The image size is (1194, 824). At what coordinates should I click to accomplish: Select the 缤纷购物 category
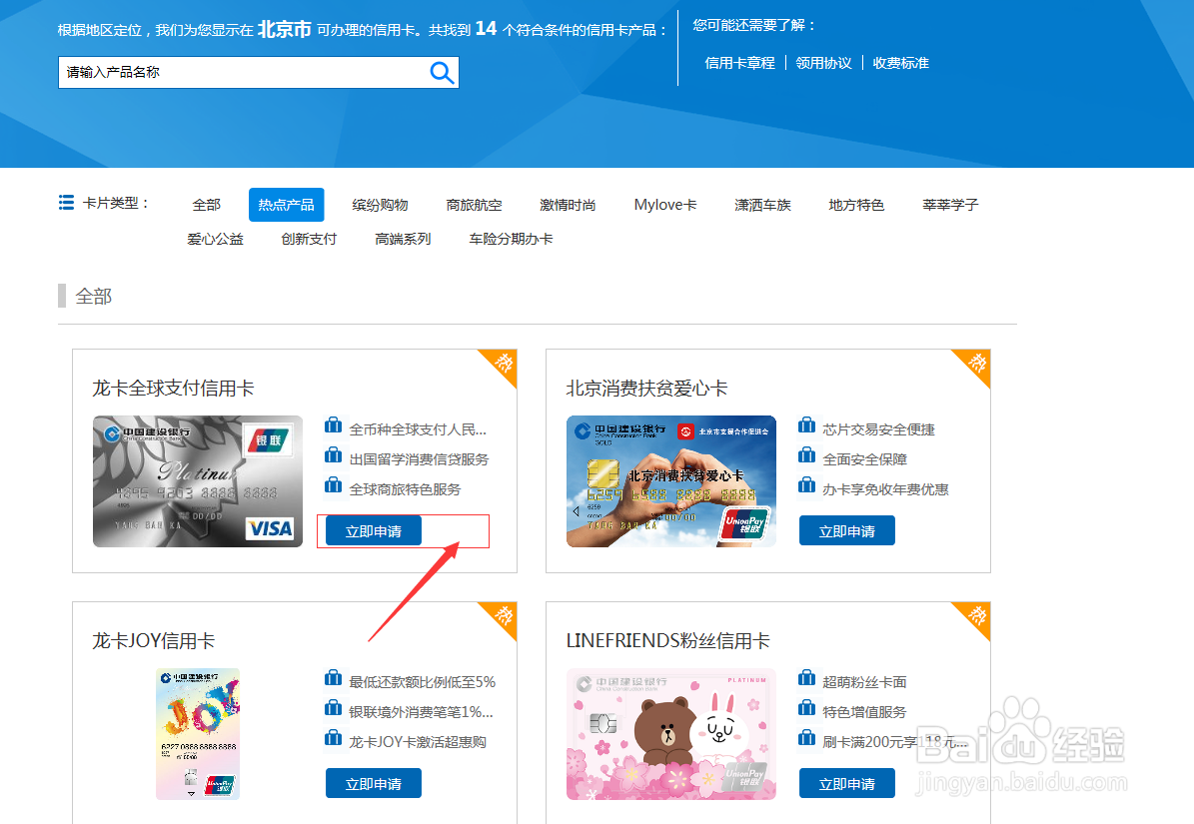[x=380, y=205]
